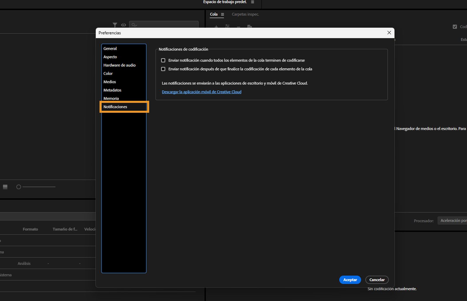Enable notification when all queue items finish encoding
Image resolution: width=467 pixels, height=301 pixels.
click(163, 60)
